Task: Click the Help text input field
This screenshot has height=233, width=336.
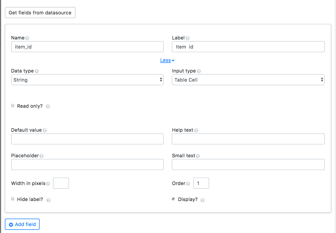Action: pyautogui.click(x=248, y=139)
